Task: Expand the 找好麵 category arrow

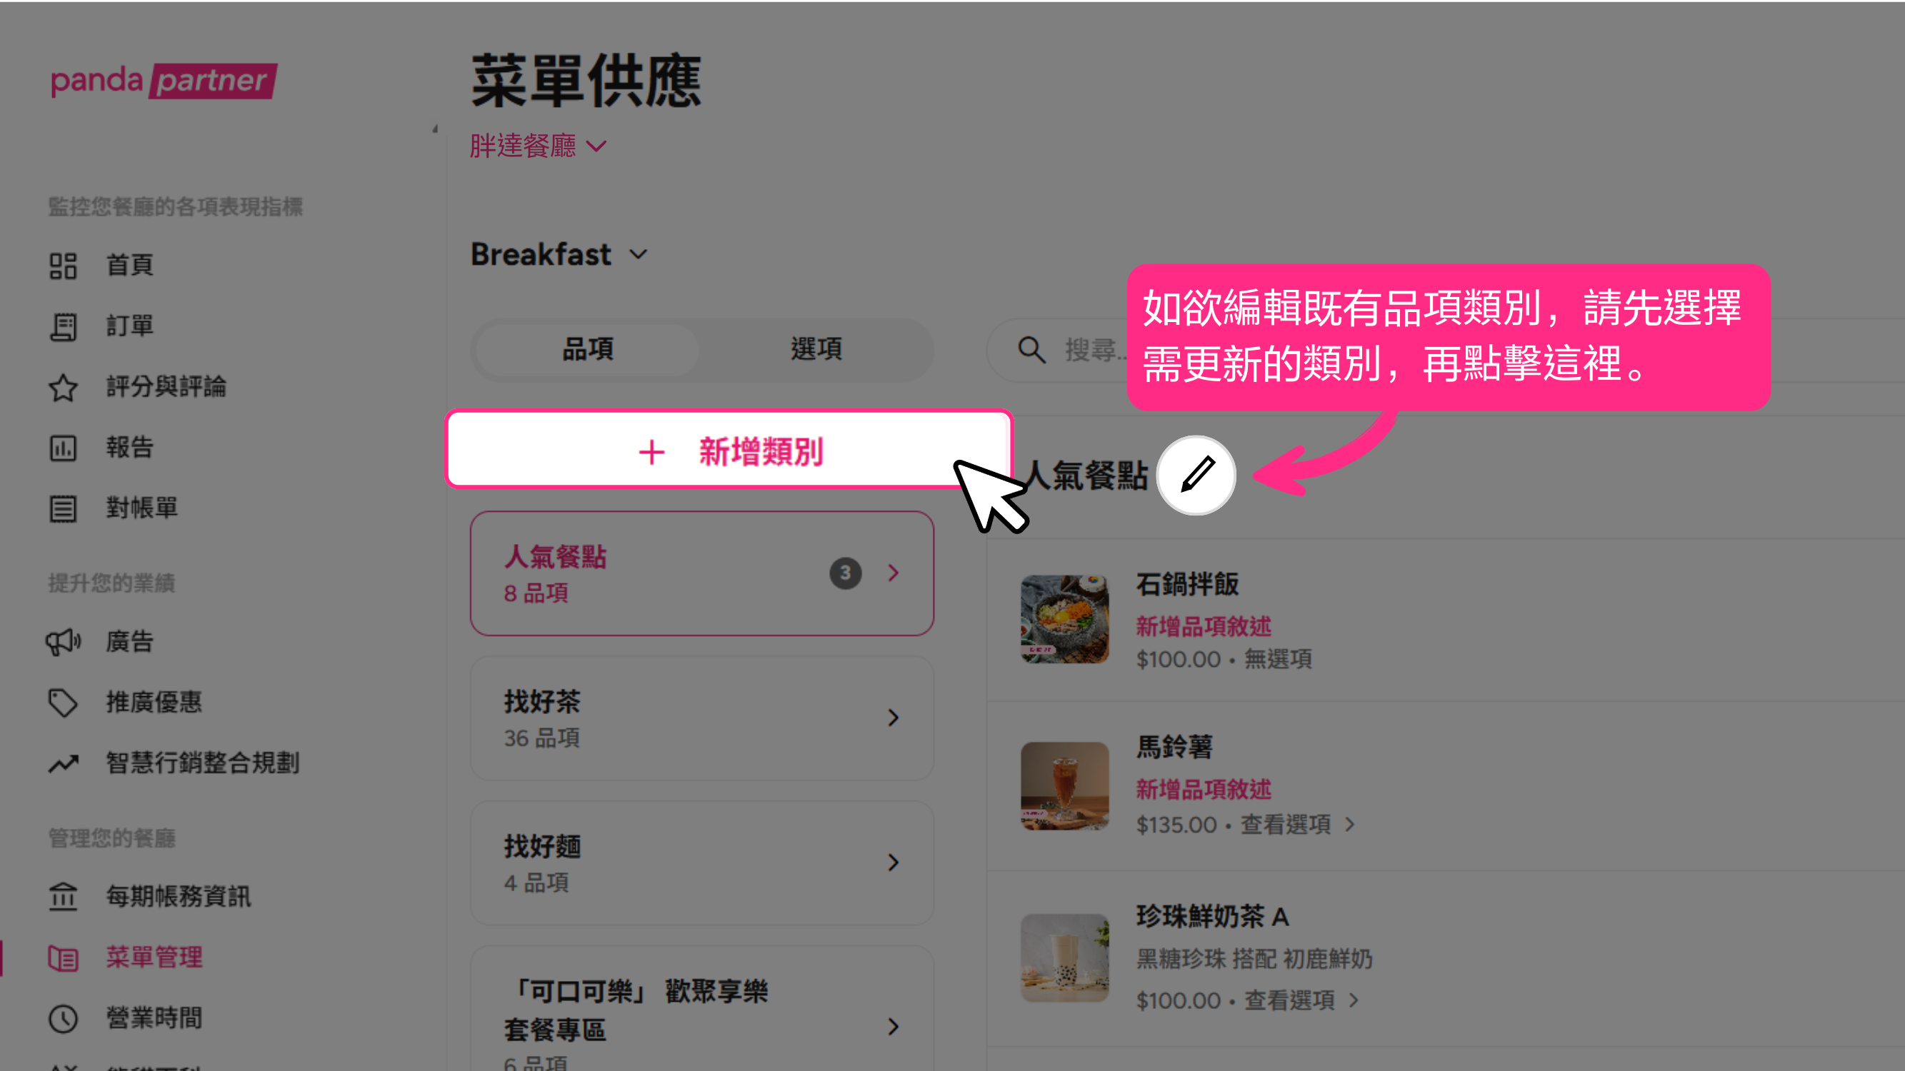Action: click(x=894, y=862)
